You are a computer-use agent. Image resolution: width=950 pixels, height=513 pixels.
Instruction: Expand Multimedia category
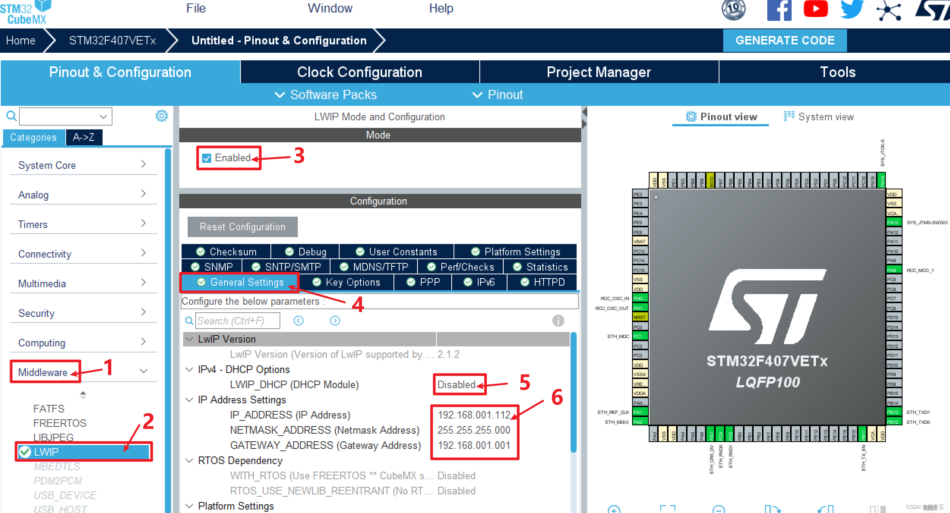click(x=83, y=283)
